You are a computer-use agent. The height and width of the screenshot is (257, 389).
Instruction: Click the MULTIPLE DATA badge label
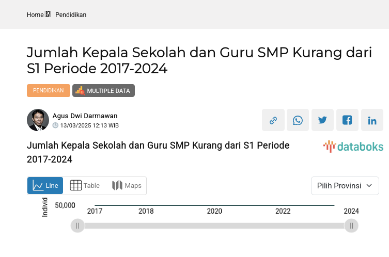108,91
